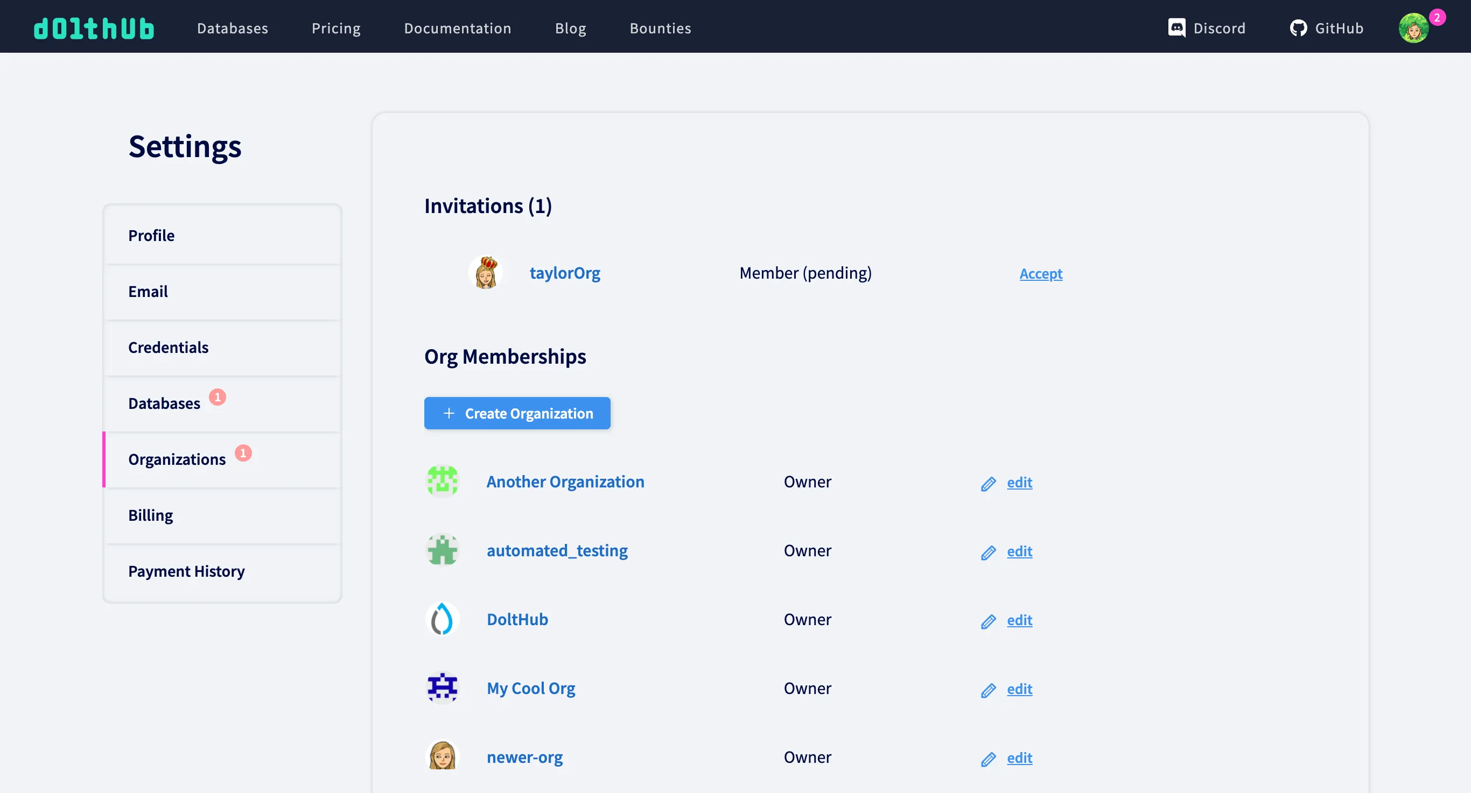Open GitHub via the GitHub icon

[1299, 28]
